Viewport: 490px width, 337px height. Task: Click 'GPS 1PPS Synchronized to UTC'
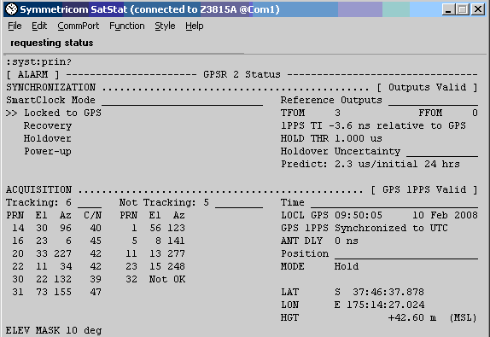(x=364, y=228)
